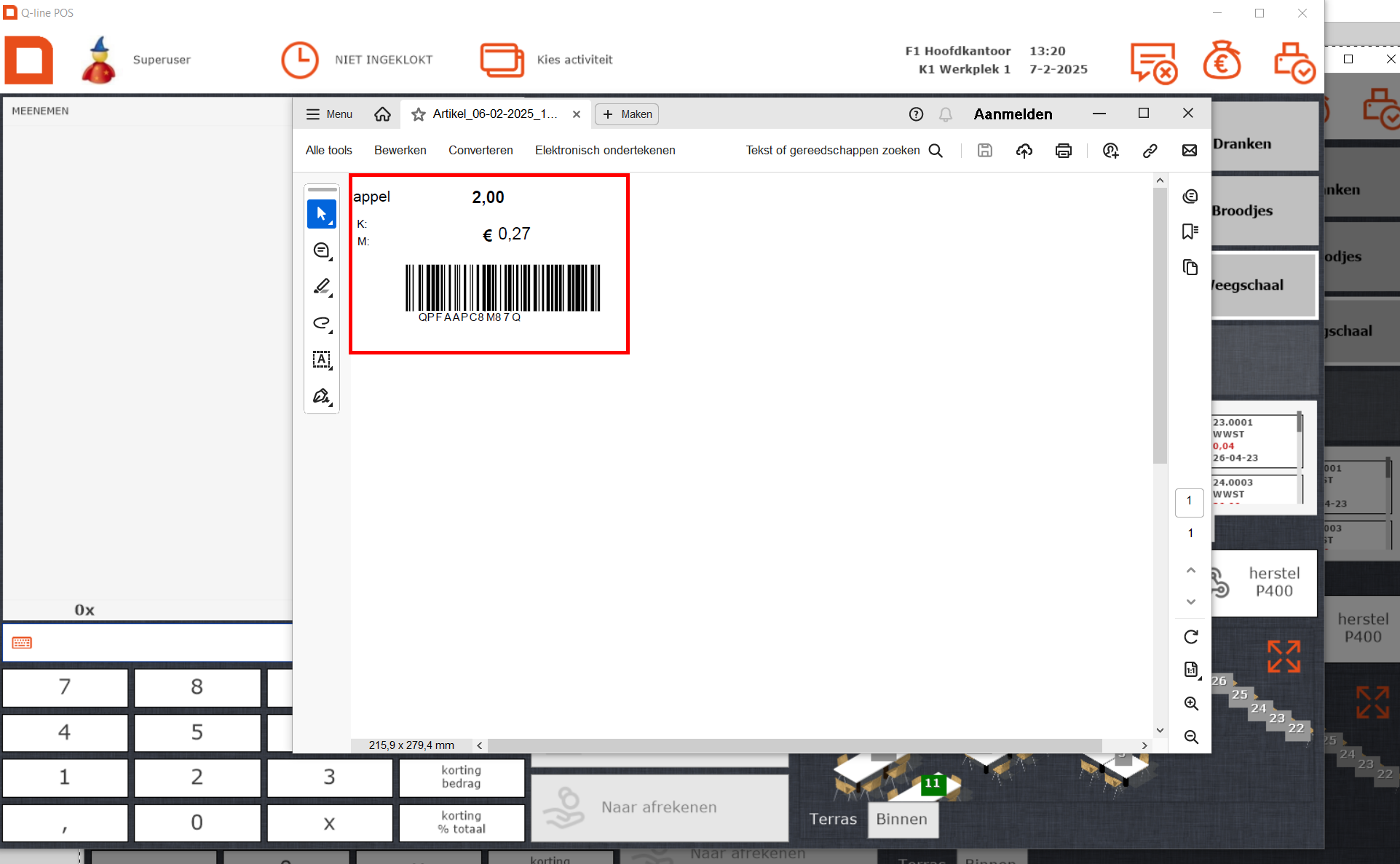Image resolution: width=1400 pixels, height=864 pixels.
Task: Click korting bedrag button
Action: click(x=462, y=777)
